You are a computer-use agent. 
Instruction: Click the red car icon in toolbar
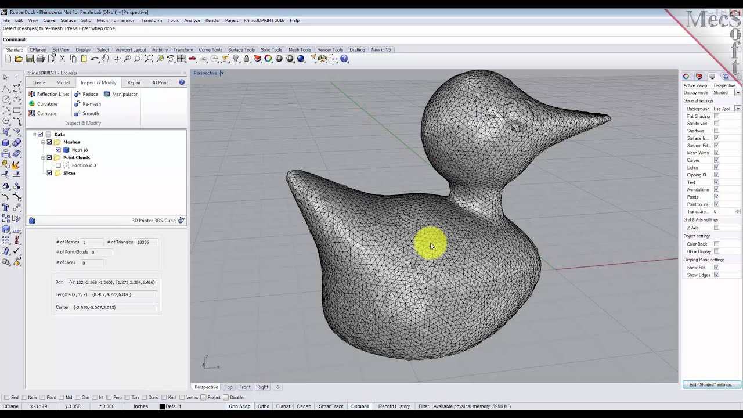pyautogui.click(x=192, y=59)
